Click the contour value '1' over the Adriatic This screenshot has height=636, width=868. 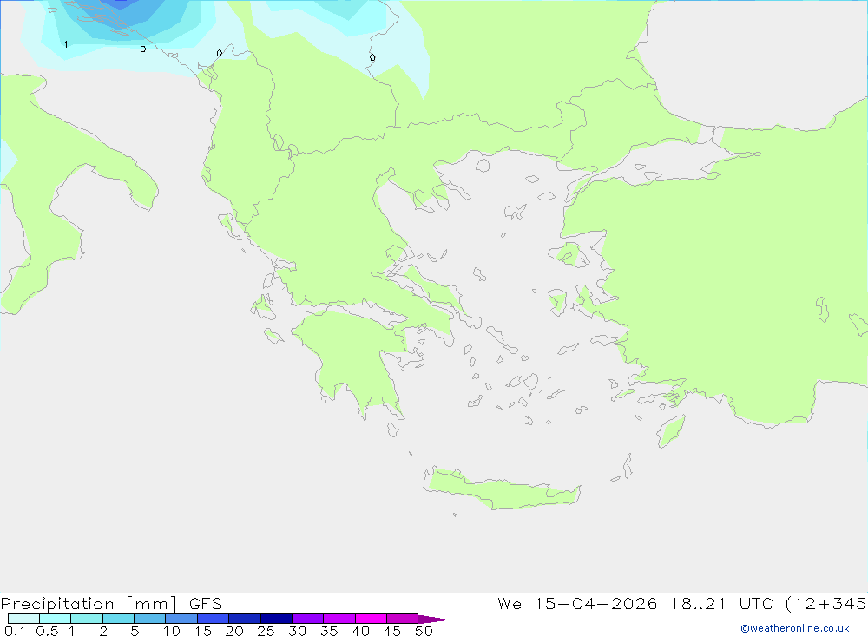point(67,44)
